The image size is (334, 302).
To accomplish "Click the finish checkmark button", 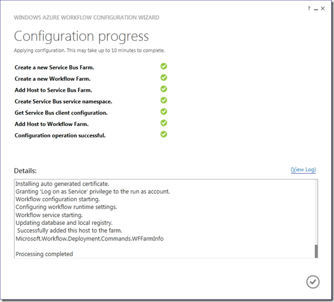I will point(313,282).
